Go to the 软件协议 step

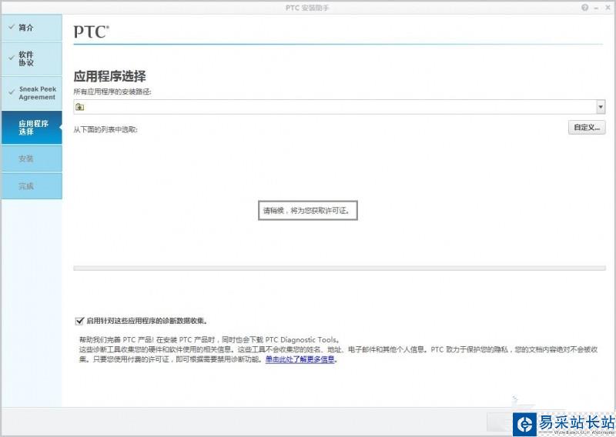pos(32,59)
